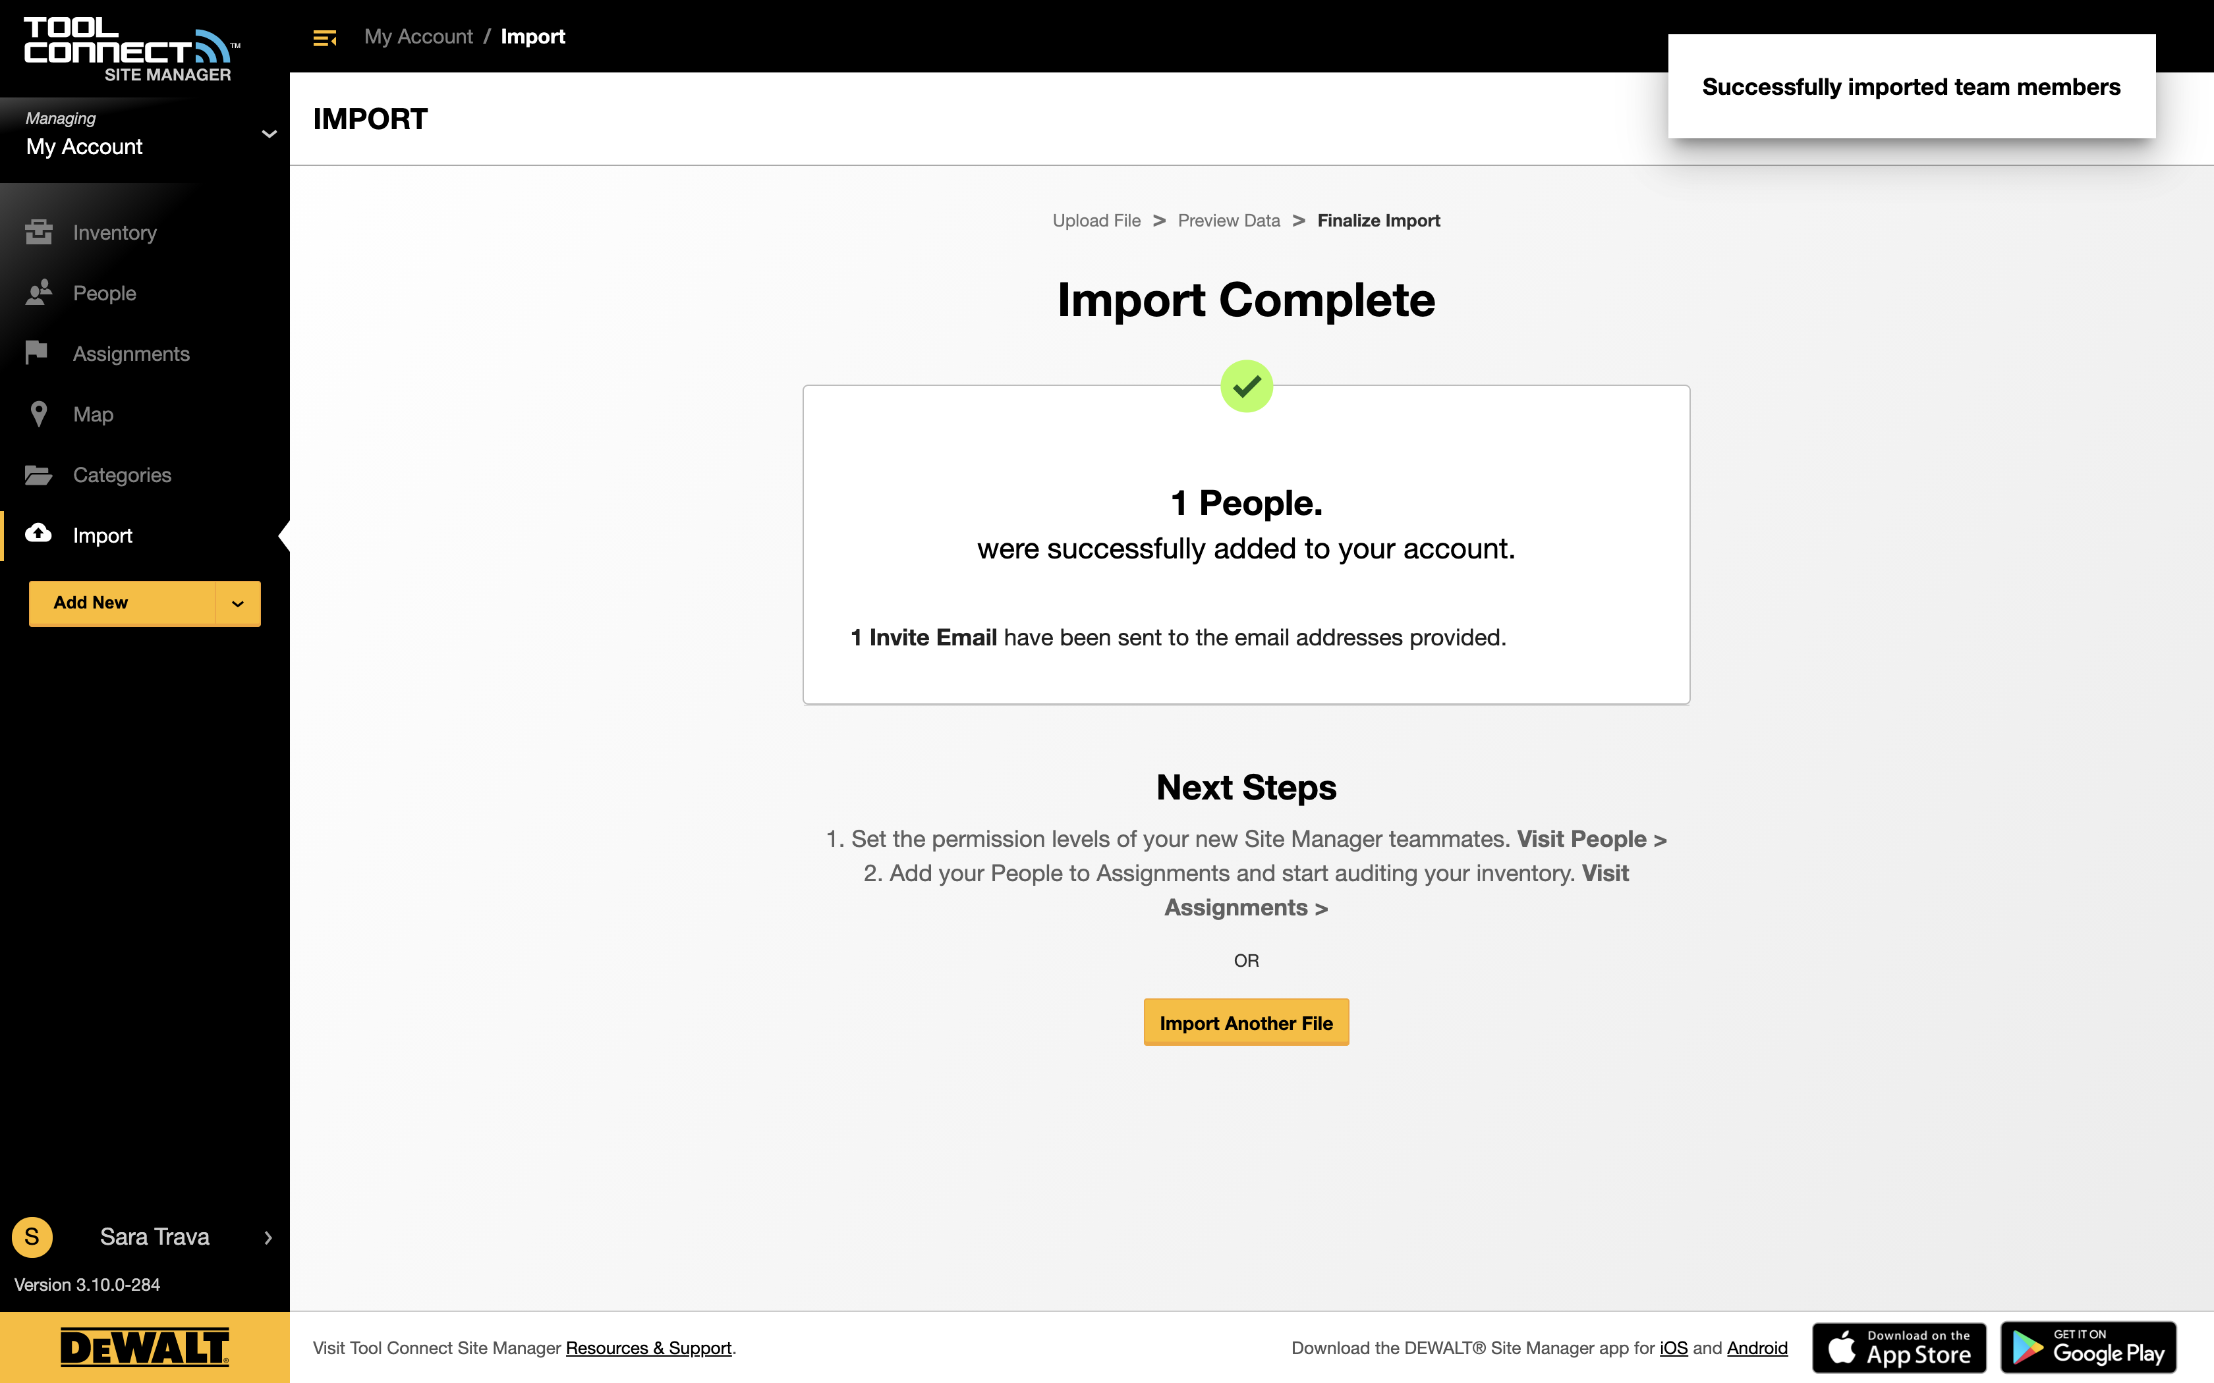2214x1383 pixels.
Task: Click the Finalize Import step
Action: pyautogui.click(x=1378, y=221)
